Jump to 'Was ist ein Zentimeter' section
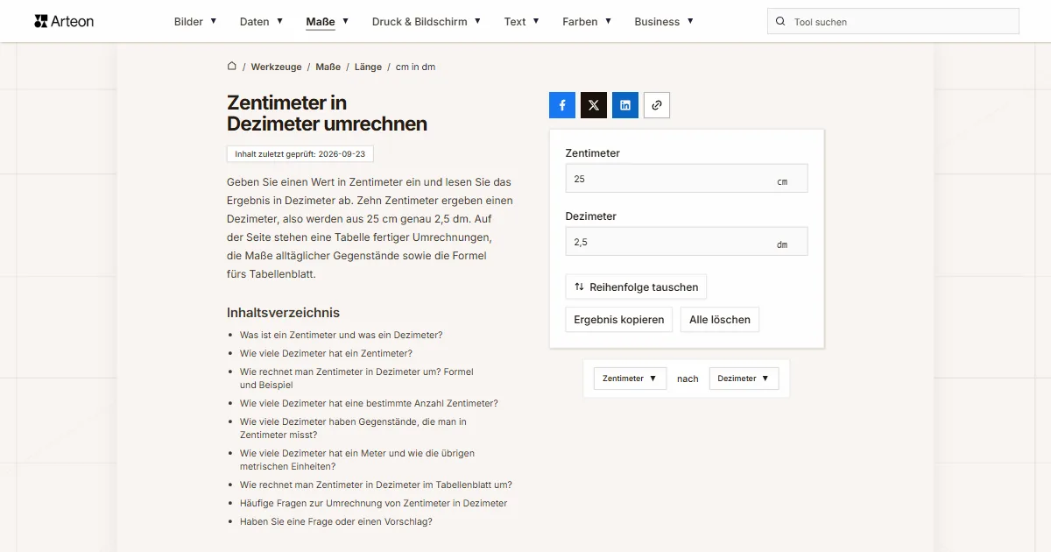 click(342, 335)
